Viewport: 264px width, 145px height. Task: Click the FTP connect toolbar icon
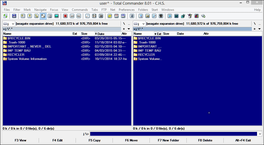point(117,16)
